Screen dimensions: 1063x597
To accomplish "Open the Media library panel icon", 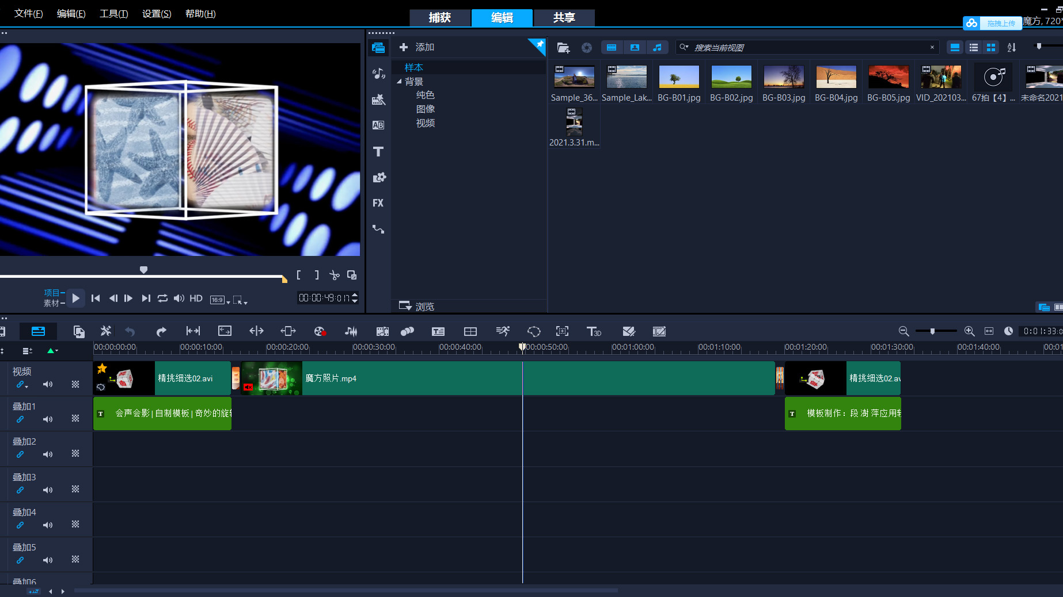I will click(x=378, y=48).
